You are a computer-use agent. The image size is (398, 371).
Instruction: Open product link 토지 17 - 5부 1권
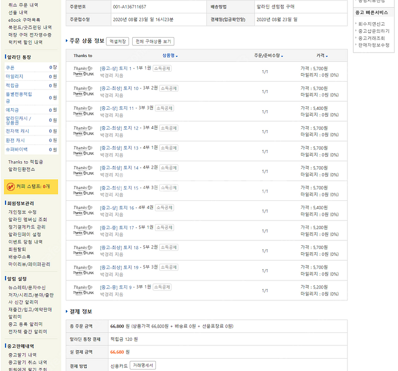127,228
